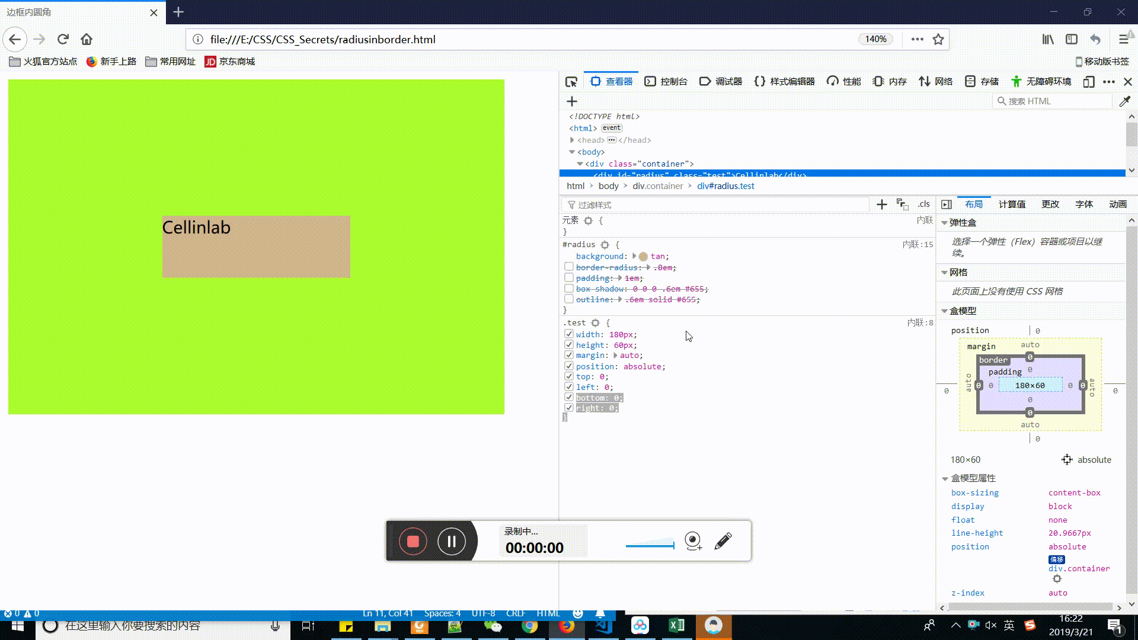Collapse the 盒模型 box model section
1138x640 pixels.
[x=945, y=311]
